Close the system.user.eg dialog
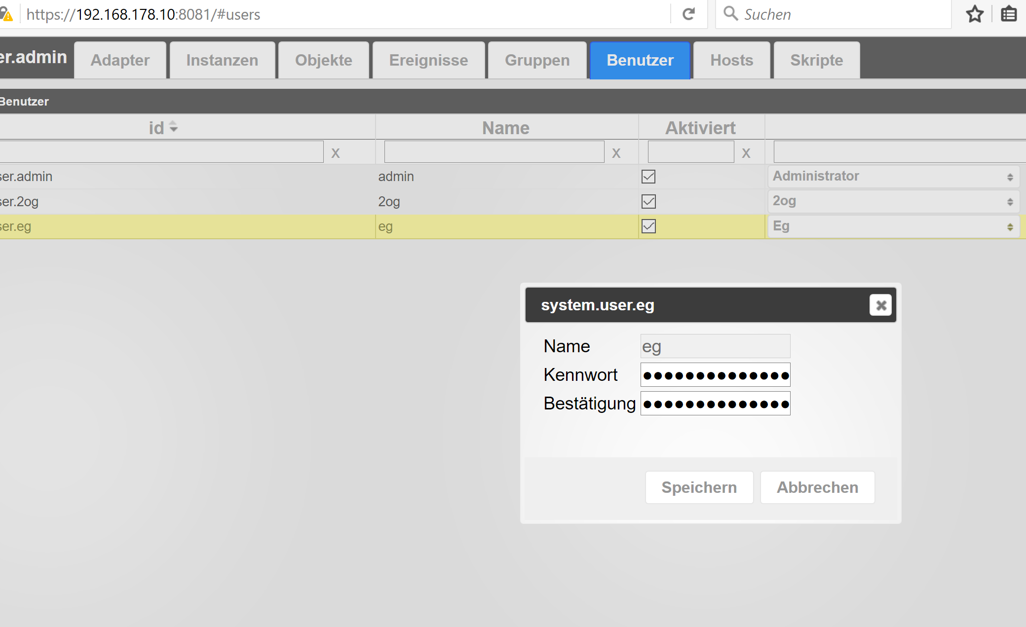This screenshot has height=627, width=1026. pos(880,305)
